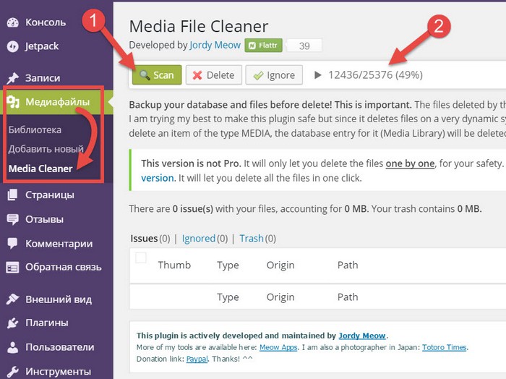Viewport: 506px width, 379px height.
Task: Click the Страницы pages icon
Action: click(13, 195)
